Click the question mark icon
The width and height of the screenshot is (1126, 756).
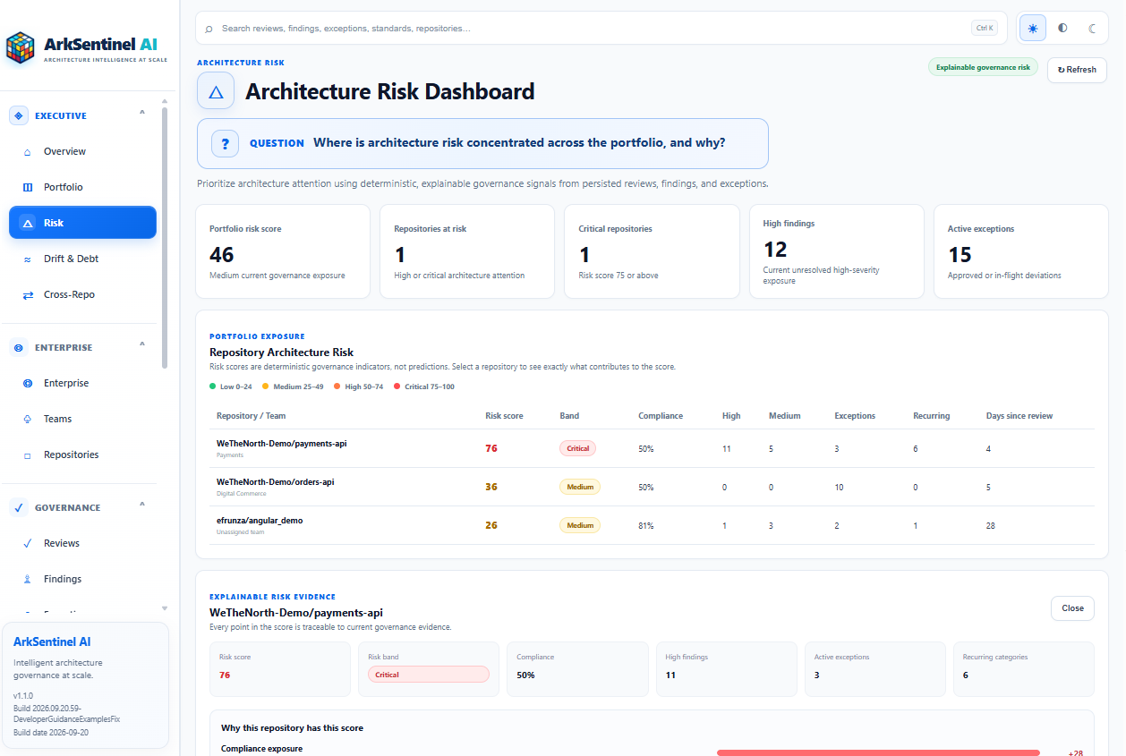click(x=225, y=143)
